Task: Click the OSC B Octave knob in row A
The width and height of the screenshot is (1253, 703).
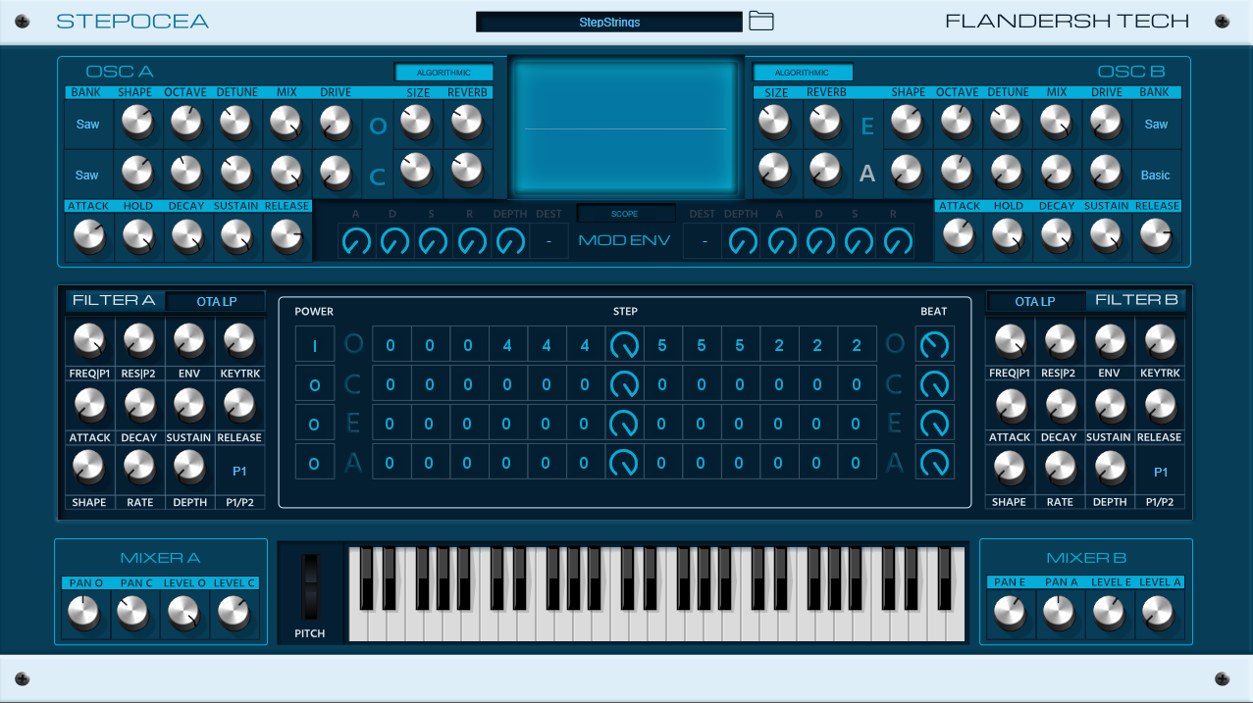Action: coord(957,174)
